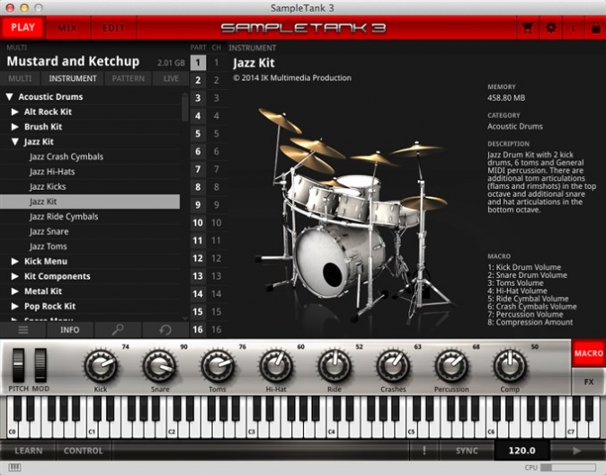Toggle the FX panel button
Viewport: 606px width, 475px height.
(588, 381)
